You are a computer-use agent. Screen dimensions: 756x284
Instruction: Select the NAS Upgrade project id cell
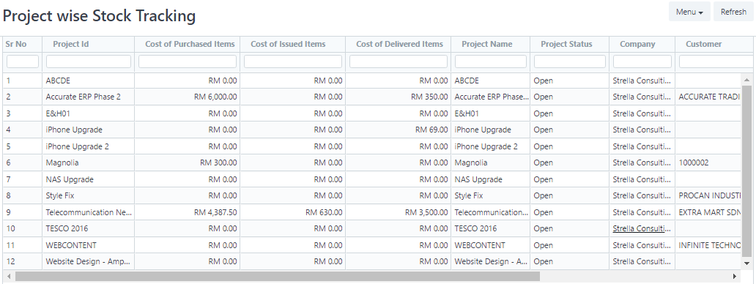88,179
